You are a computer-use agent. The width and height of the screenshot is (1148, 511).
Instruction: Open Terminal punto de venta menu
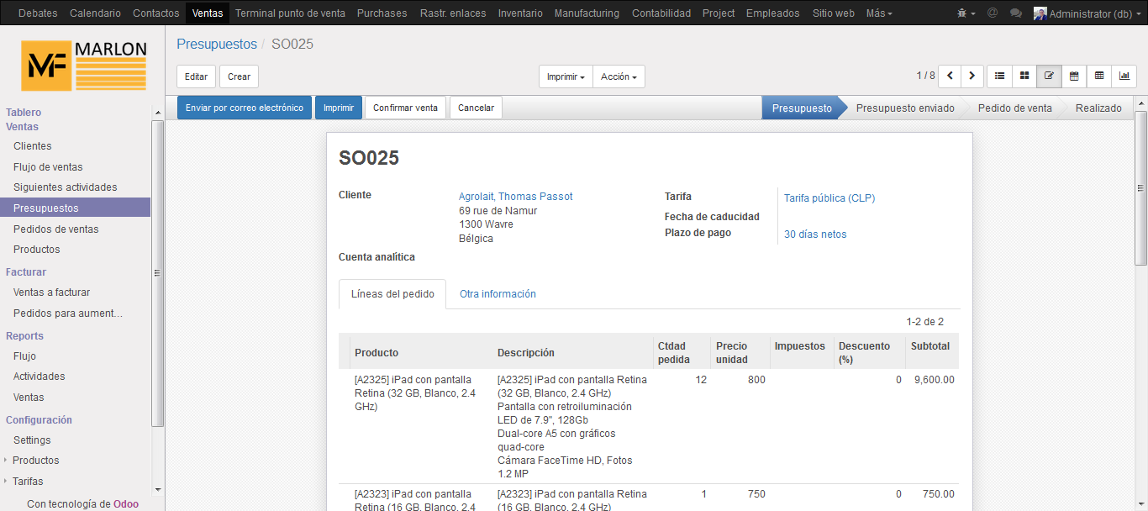(290, 13)
